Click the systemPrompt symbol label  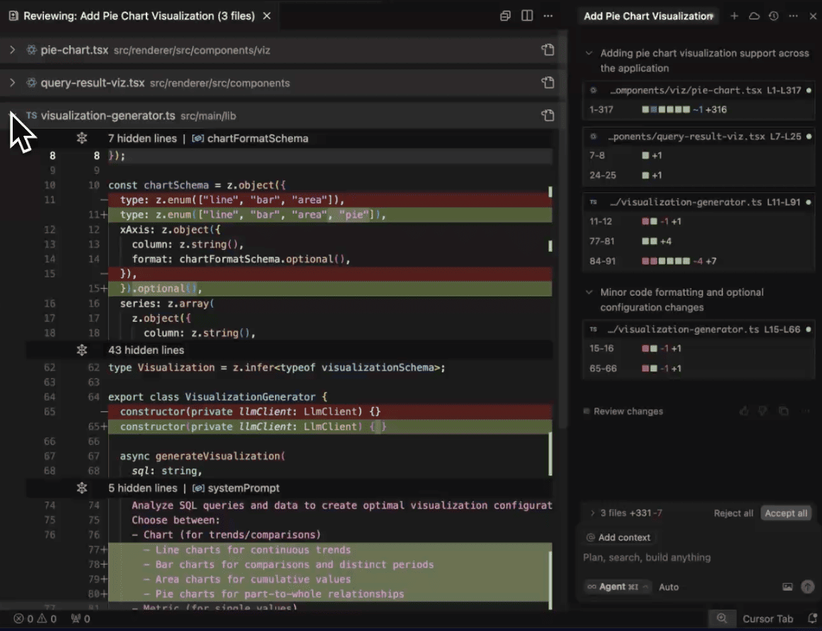pyautogui.click(x=243, y=488)
